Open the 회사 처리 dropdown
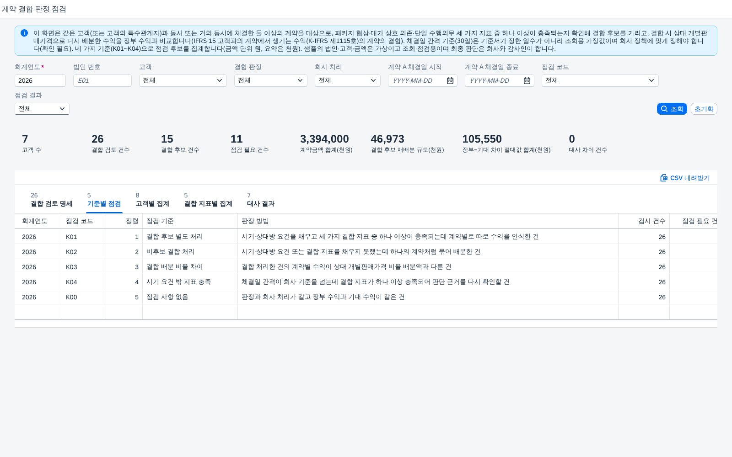The image size is (732, 457). [x=348, y=80]
